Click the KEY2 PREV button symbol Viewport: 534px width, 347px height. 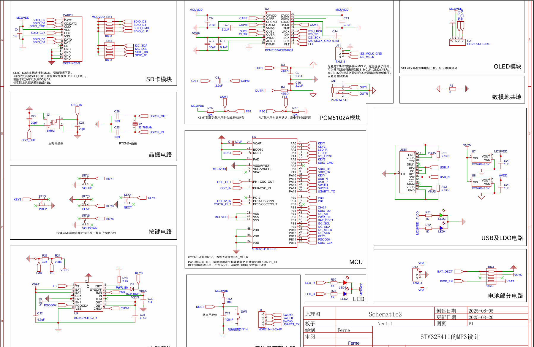click(42, 202)
